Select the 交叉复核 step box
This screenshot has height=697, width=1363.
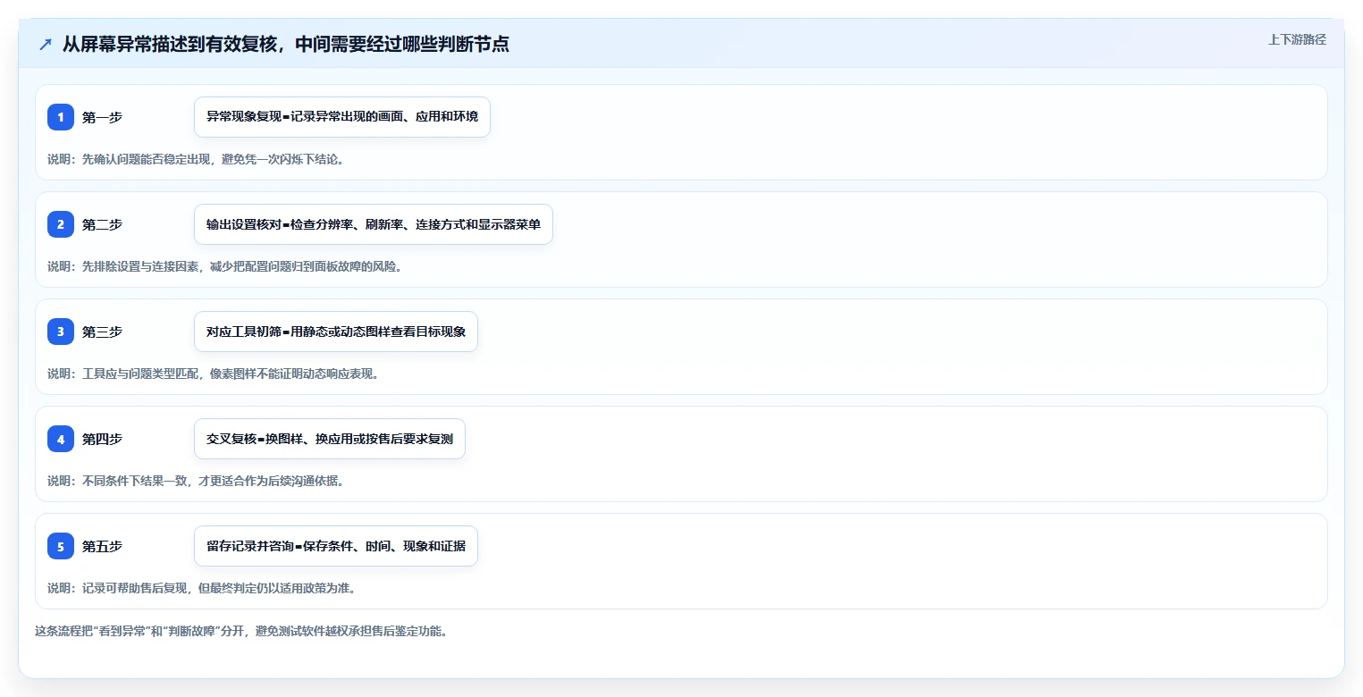click(330, 439)
